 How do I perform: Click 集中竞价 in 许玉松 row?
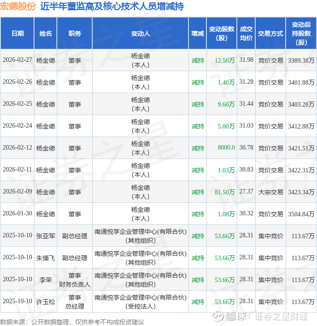[x=270, y=302]
